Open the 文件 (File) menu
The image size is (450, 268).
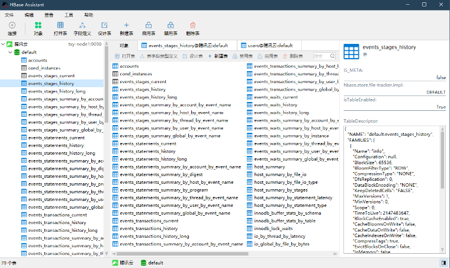[9, 15]
